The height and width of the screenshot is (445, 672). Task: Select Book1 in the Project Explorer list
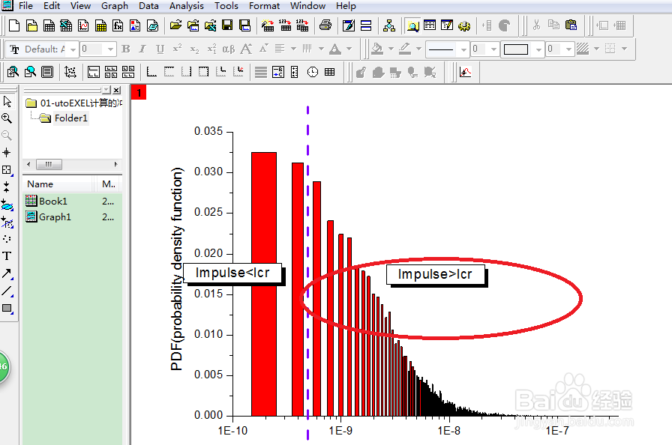pos(53,201)
